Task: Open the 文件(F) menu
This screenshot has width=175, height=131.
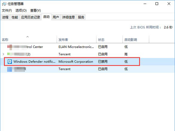Action: 7,10
